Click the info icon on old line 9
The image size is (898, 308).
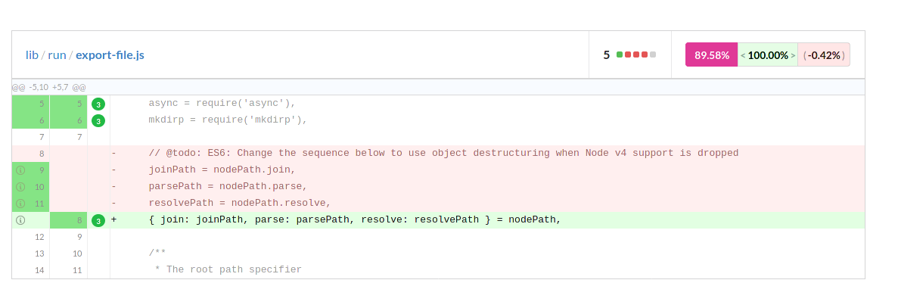(x=20, y=170)
